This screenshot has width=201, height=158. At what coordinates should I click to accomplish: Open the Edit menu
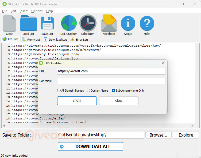[13, 11]
